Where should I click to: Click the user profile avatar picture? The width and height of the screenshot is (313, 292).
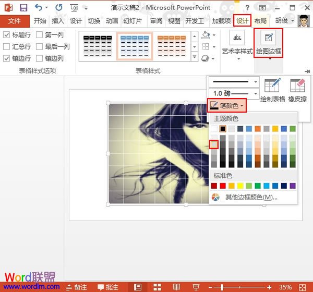click(x=304, y=21)
